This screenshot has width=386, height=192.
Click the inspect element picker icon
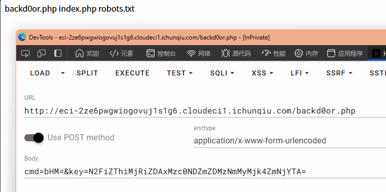pyautogui.click(x=25, y=53)
